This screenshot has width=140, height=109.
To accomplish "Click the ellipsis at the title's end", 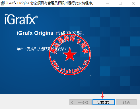I will point(96,4).
